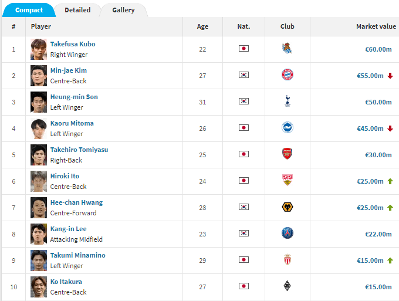Click Kang-in Lee's player photo
This screenshot has height=301, width=399.
(x=39, y=234)
